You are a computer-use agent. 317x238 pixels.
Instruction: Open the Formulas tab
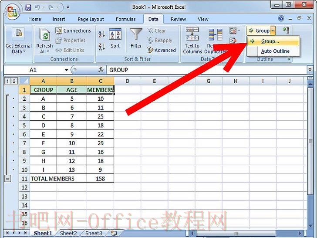click(x=125, y=19)
